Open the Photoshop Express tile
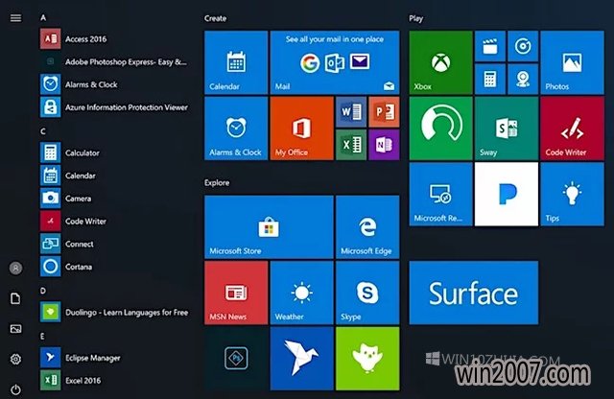Screen dimensions: 614x399 click(236, 359)
